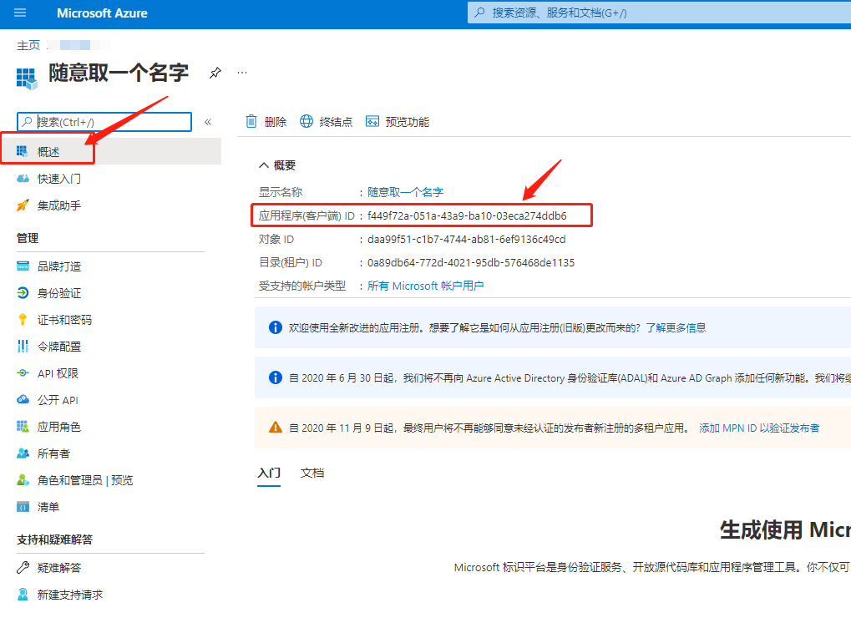
Task: Click 添加 MPN ID 以验证发布者 link
Action: click(x=758, y=428)
